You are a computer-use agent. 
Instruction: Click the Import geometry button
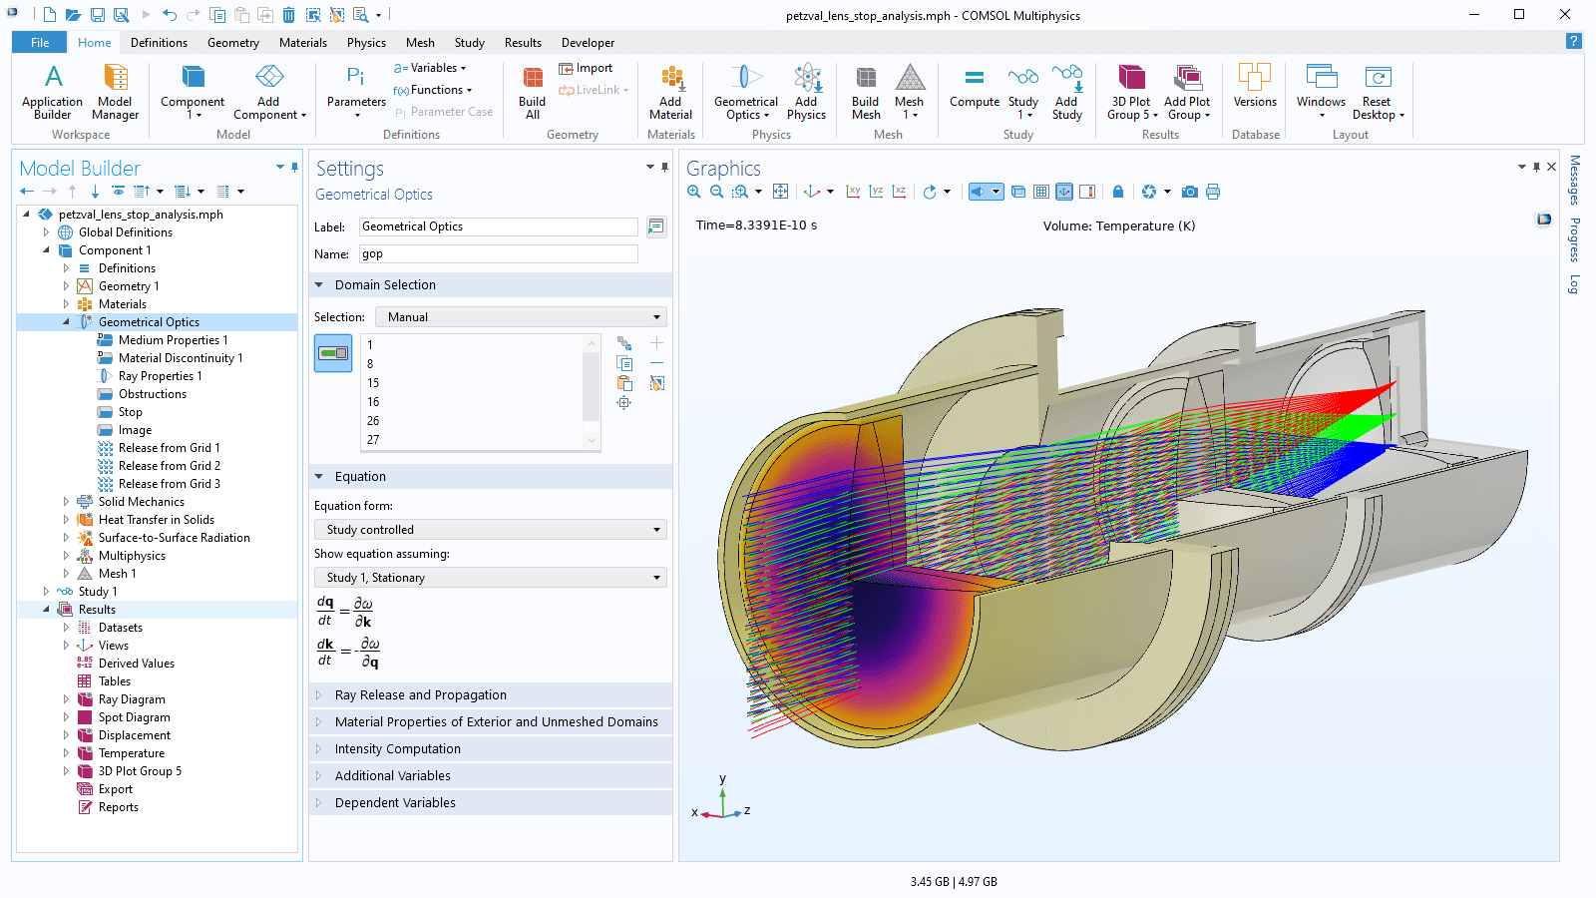coord(586,68)
